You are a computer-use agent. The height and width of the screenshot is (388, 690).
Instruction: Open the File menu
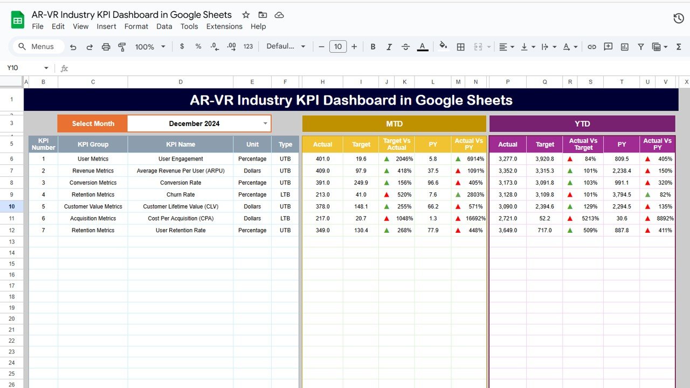(x=38, y=26)
